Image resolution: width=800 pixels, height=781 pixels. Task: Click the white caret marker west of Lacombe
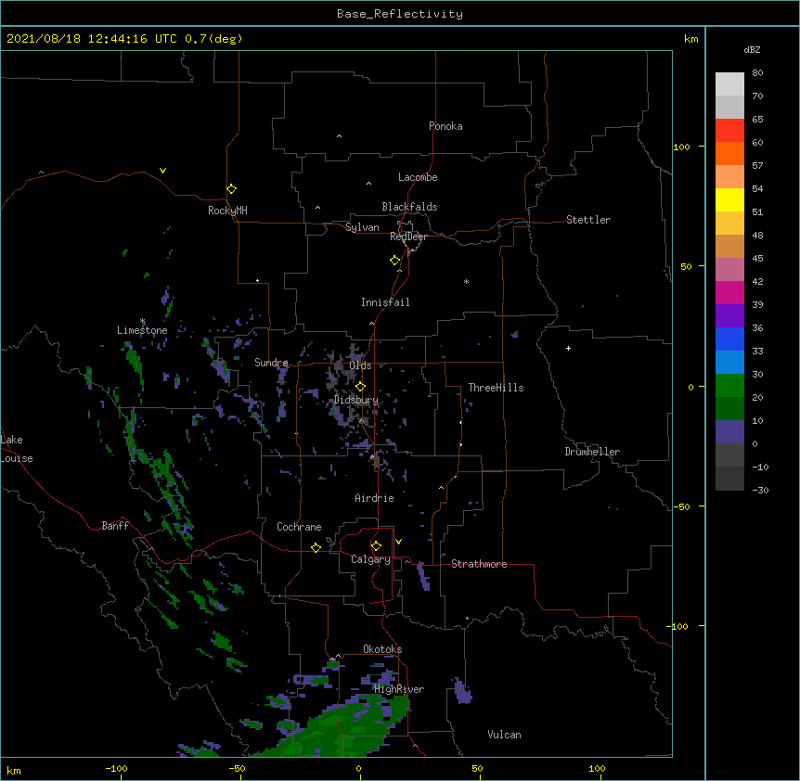coord(368,184)
